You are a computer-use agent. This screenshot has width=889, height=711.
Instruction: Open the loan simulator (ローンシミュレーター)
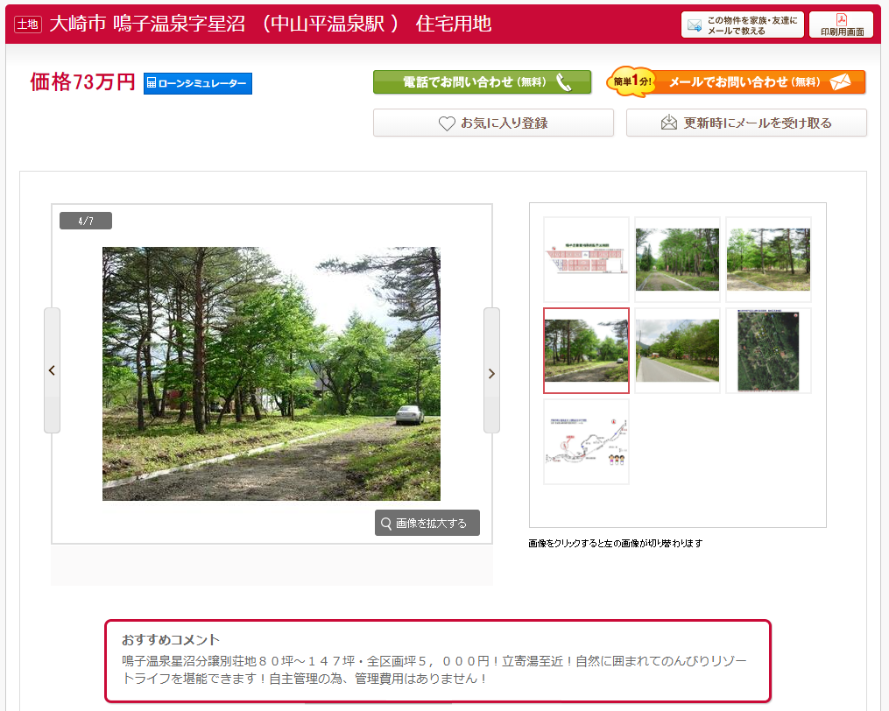click(x=197, y=83)
